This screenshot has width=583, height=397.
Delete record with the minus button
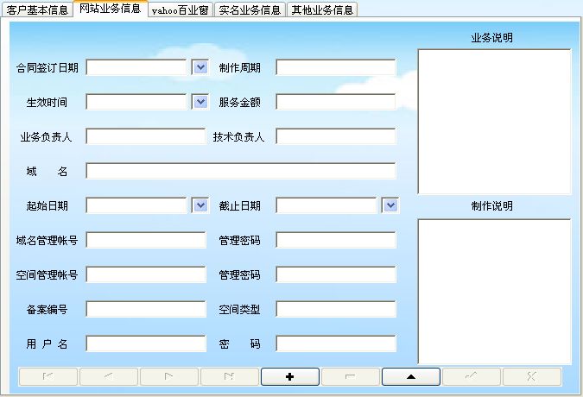pyautogui.click(x=351, y=376)
